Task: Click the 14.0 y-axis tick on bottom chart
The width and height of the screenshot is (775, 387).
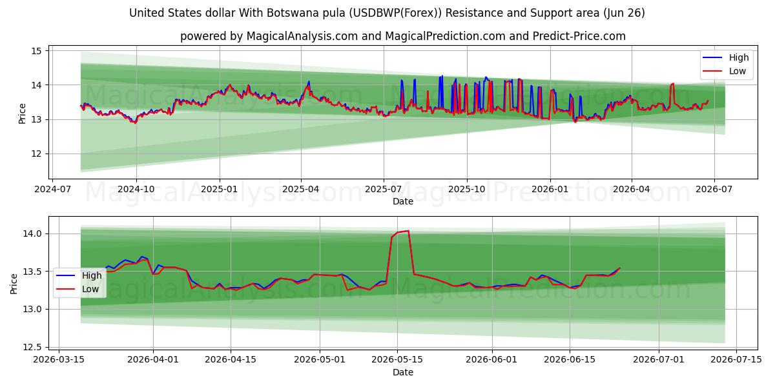Action: click(32, 233)
